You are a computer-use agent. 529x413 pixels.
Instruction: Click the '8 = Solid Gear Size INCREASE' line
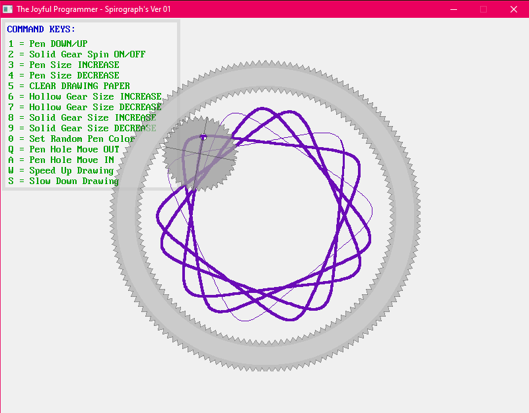pyautogui.click(x=83, y=117)
